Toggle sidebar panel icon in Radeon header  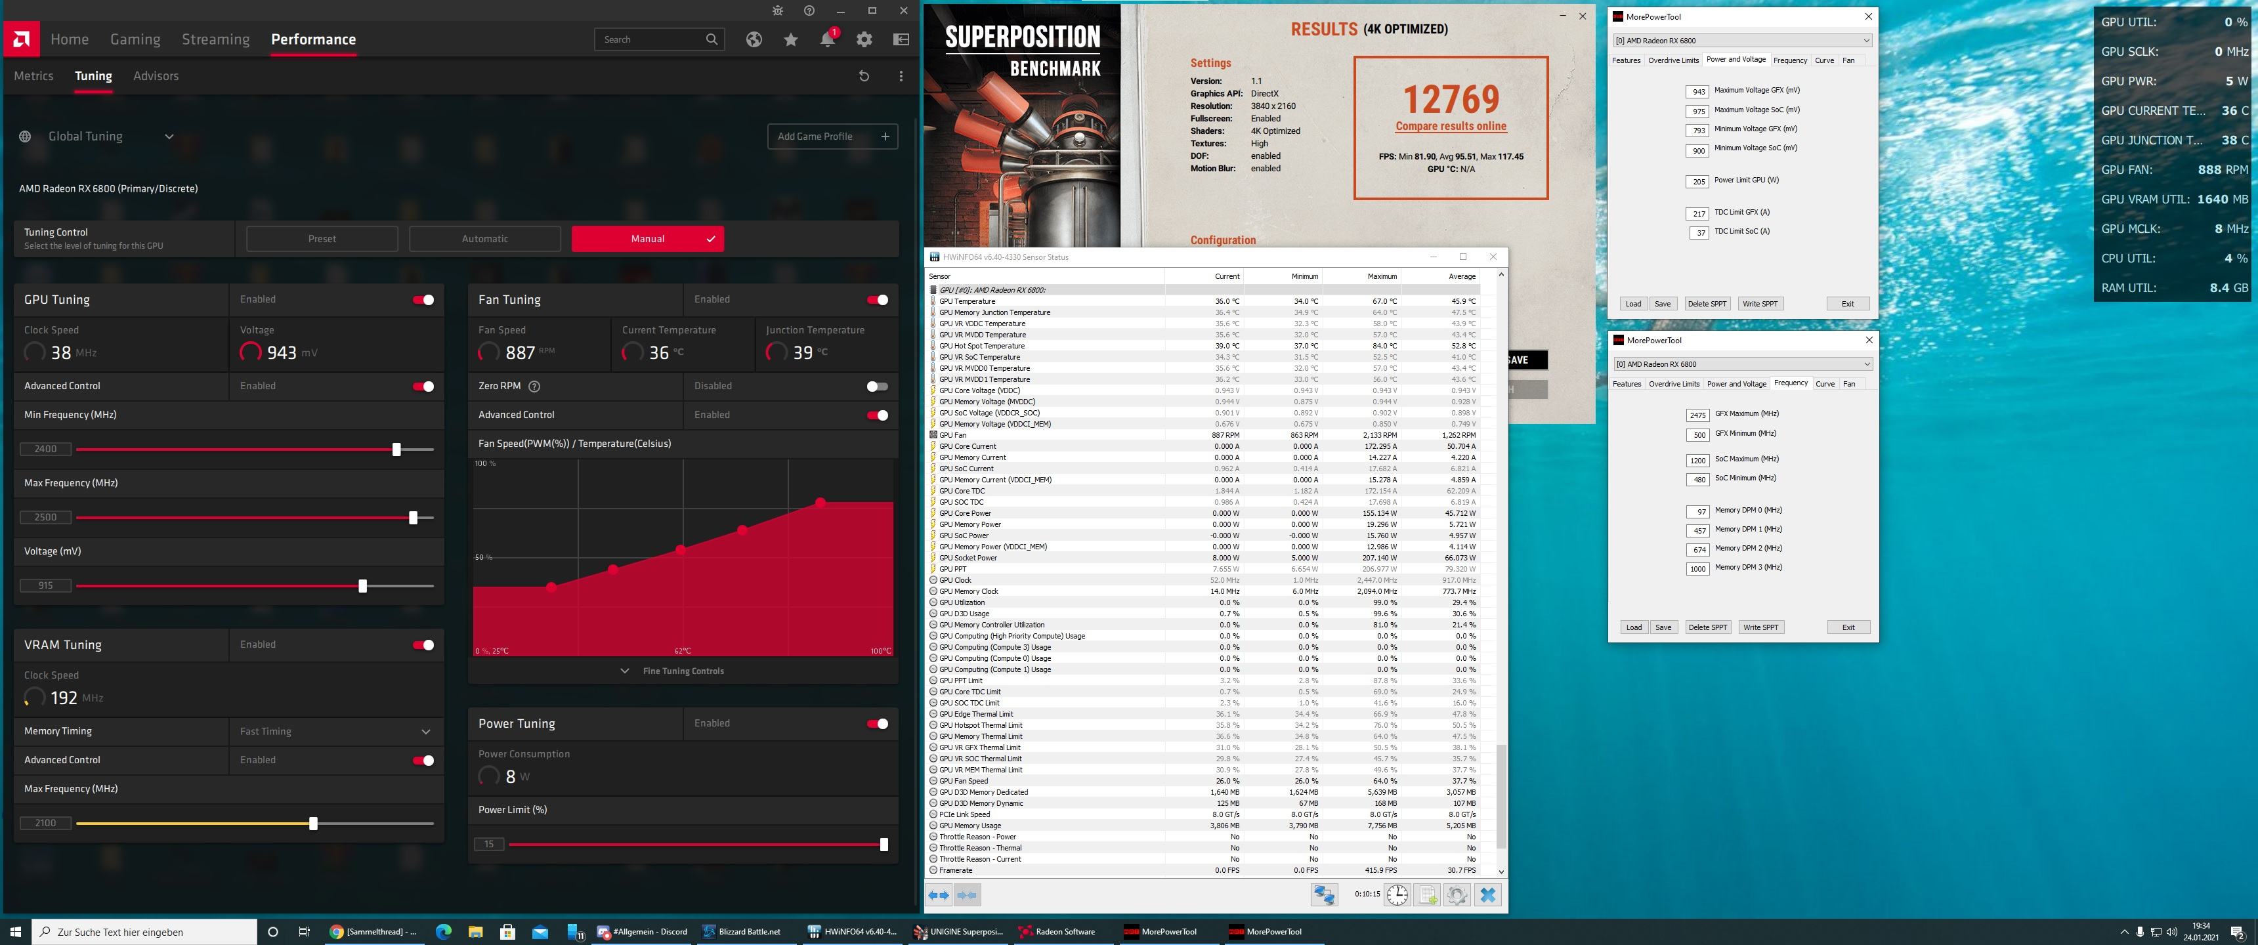point(900,39)
